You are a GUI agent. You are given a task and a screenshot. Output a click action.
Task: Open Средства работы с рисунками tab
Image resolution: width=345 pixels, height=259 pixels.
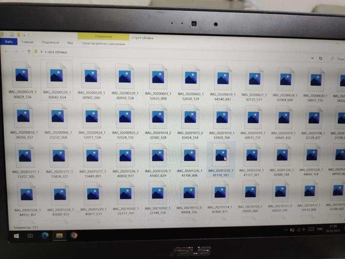point(103,44)
